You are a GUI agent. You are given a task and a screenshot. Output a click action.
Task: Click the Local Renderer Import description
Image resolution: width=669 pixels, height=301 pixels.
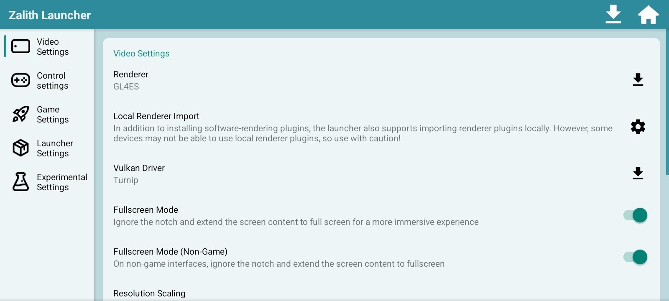(362, 133)
